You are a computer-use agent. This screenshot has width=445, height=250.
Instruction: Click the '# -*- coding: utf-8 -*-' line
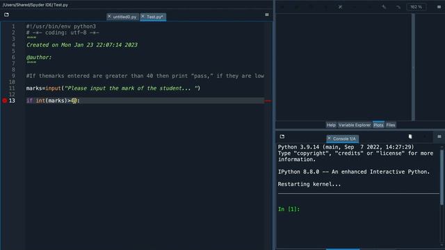point(63,33)
